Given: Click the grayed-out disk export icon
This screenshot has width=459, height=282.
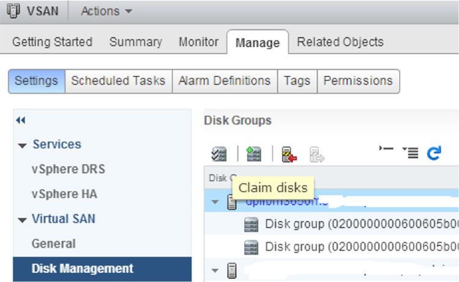Looking at the screenshot, I should tap(317, 154).
